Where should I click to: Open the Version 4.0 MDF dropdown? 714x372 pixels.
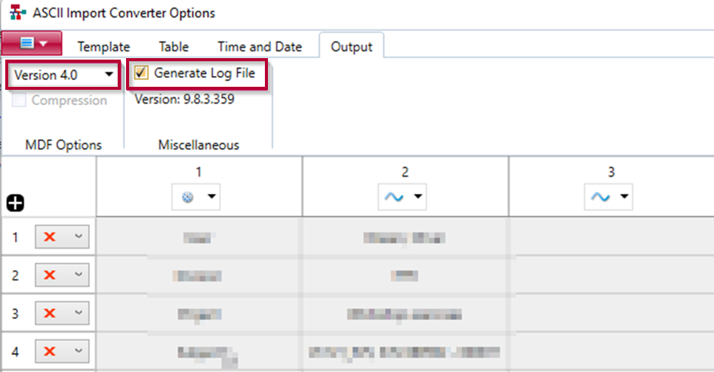click(63, 75)
